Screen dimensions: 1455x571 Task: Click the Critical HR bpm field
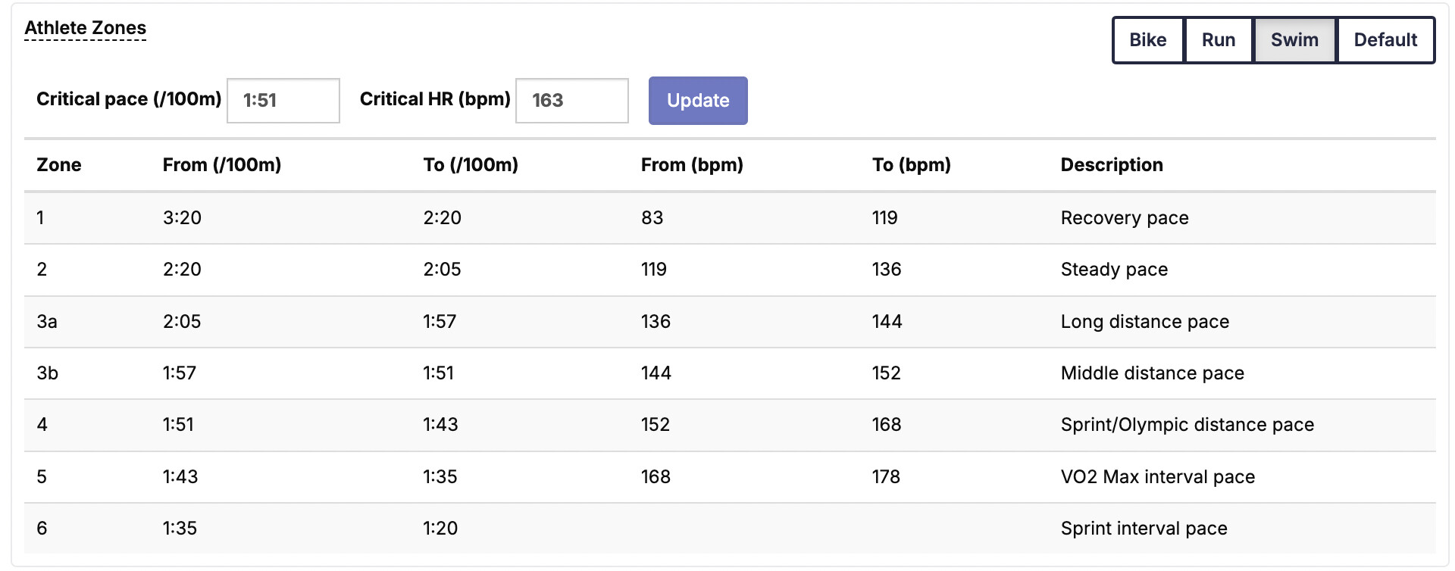click(571, 100)
